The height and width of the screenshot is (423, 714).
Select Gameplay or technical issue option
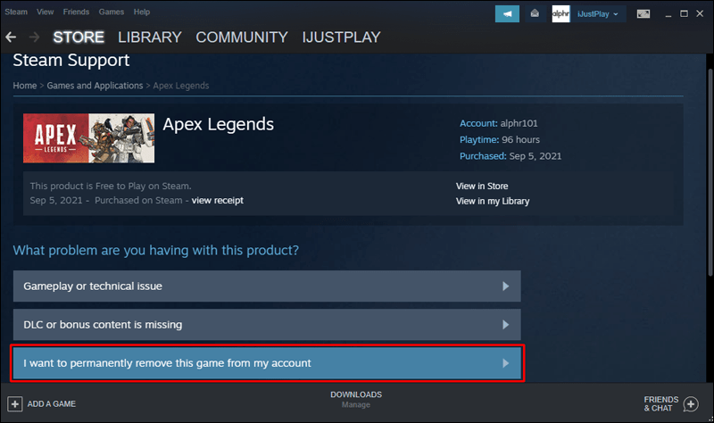click(267, 286)
